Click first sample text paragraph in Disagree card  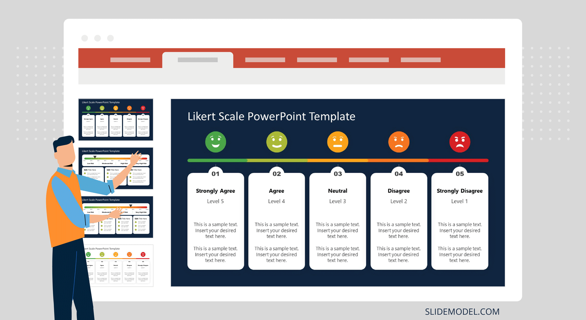pos(399,230)
